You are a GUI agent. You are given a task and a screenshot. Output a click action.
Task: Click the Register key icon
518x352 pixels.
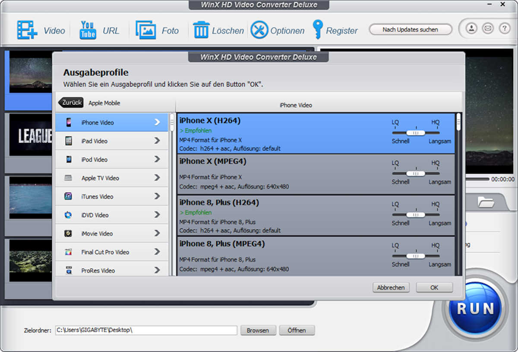(318, 30)
